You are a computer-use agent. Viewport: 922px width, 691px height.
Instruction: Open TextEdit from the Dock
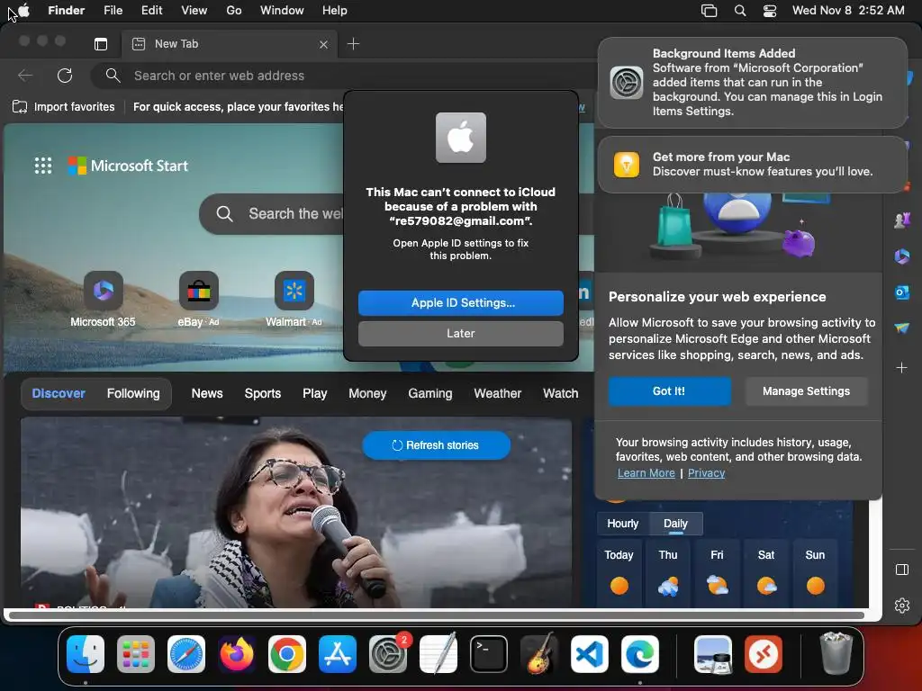tap(438, 655)
